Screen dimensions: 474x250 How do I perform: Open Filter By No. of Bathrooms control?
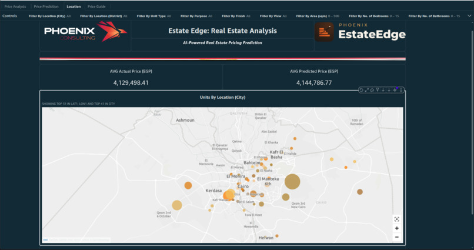434,16
